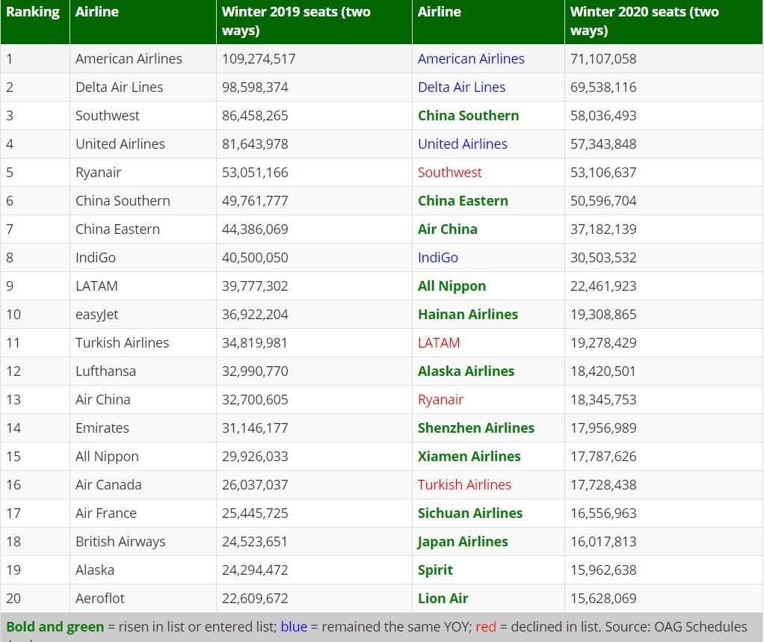Click the 109,274,517 seats cell
764x642 pixels.
pos(259,59)
